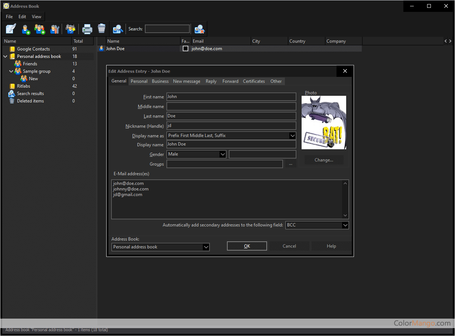Toggle the favorite checkbox for John Doe
This screenshot has height=336, width=455.
186,49
